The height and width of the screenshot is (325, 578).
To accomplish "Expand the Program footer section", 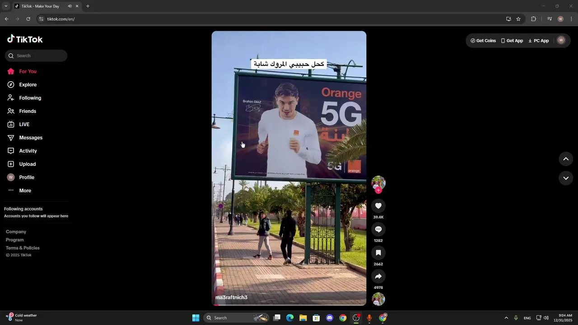I will 15,240.
